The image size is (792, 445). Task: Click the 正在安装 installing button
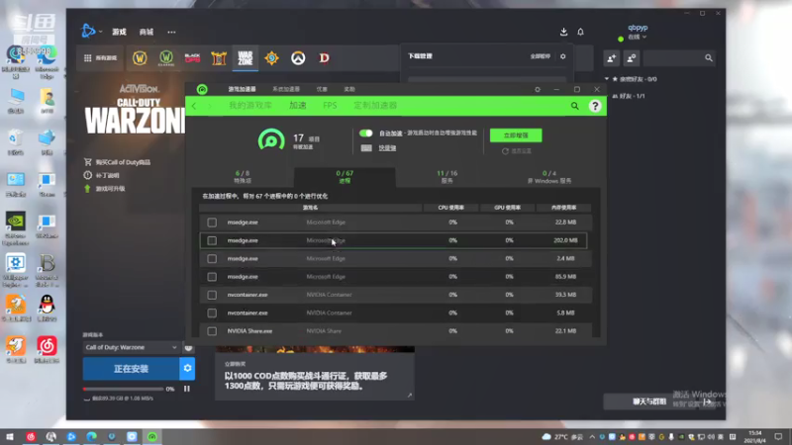point(131,369)
